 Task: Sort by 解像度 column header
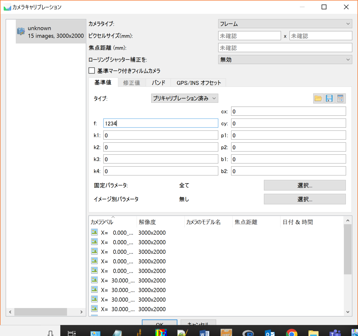click(x=161, y=222)
